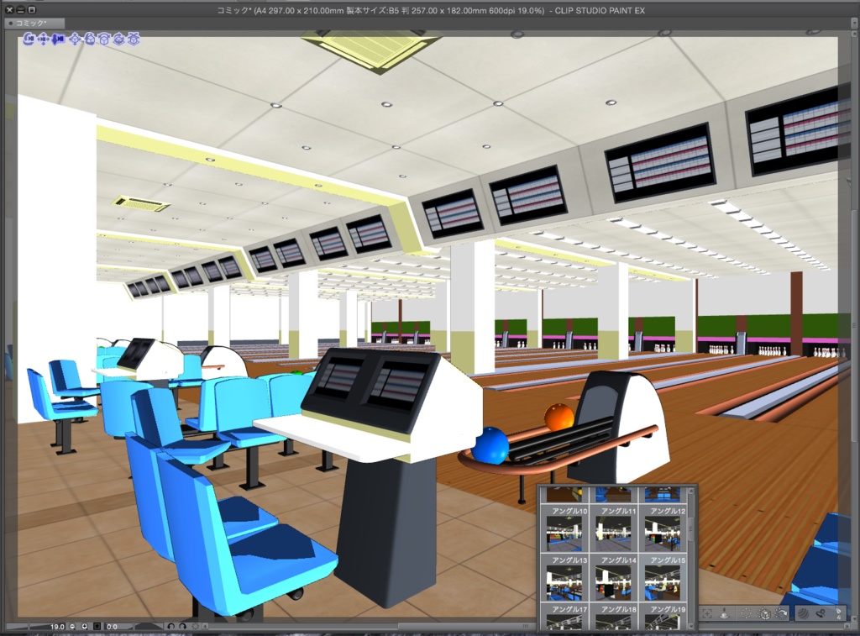Viewport: 860px width, 636px height.
Task: Click the canvas horizontal scroll right arrow
Action: (x=847, y=626)
